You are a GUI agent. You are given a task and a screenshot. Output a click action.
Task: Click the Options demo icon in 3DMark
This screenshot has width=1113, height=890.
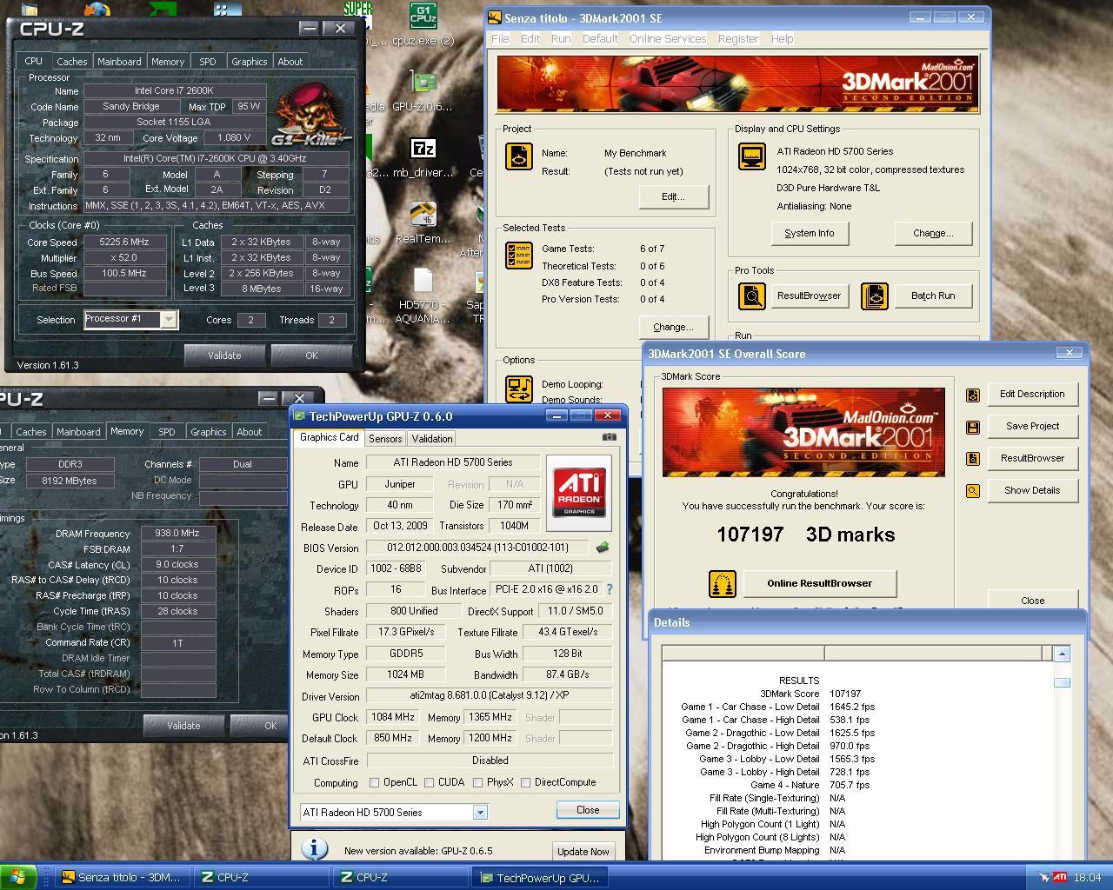click(519, 388)
